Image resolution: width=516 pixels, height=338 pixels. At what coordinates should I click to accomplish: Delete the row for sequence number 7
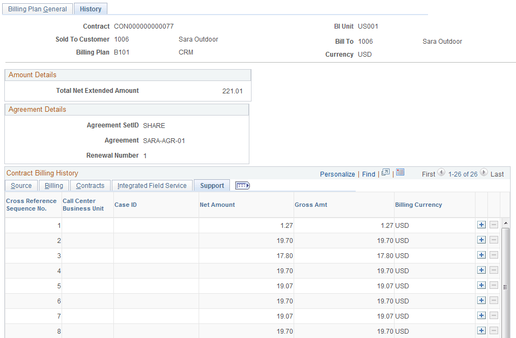pyautogui.click(x=494, y=316)
